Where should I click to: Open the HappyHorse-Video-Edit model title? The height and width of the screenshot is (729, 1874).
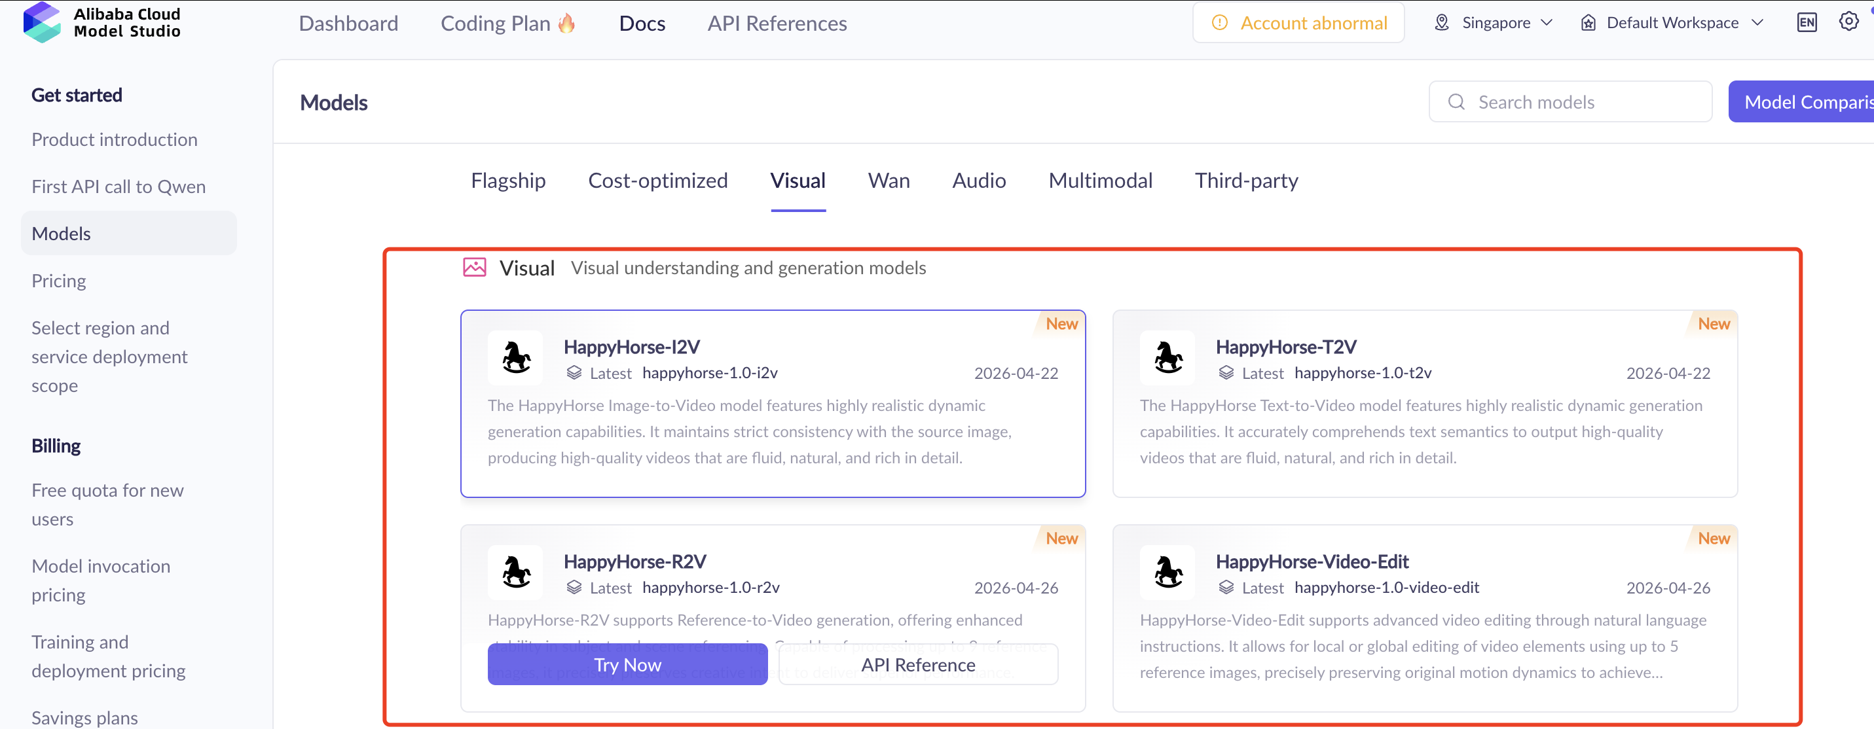click(1312, 561)
